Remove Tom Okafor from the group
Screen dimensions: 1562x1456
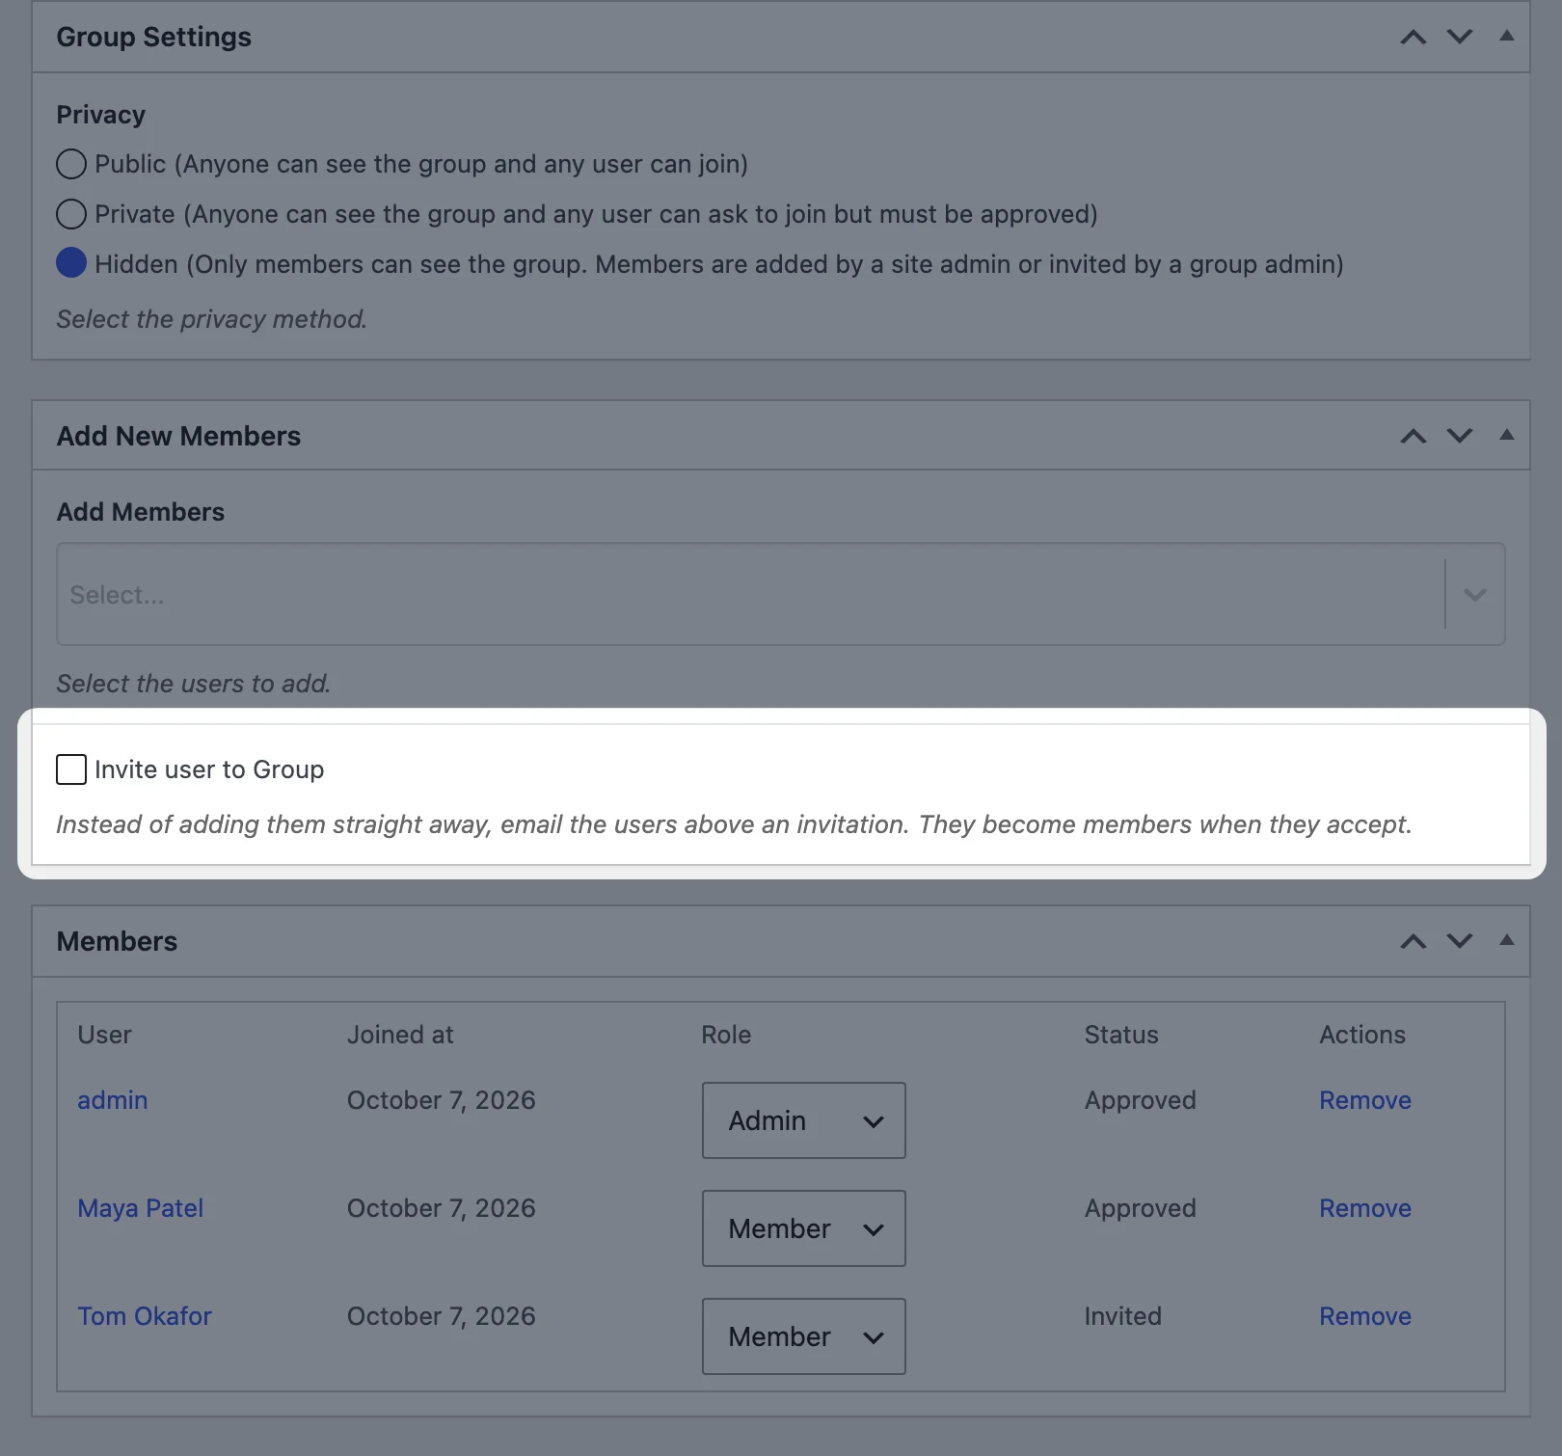pos(1365,1316)
